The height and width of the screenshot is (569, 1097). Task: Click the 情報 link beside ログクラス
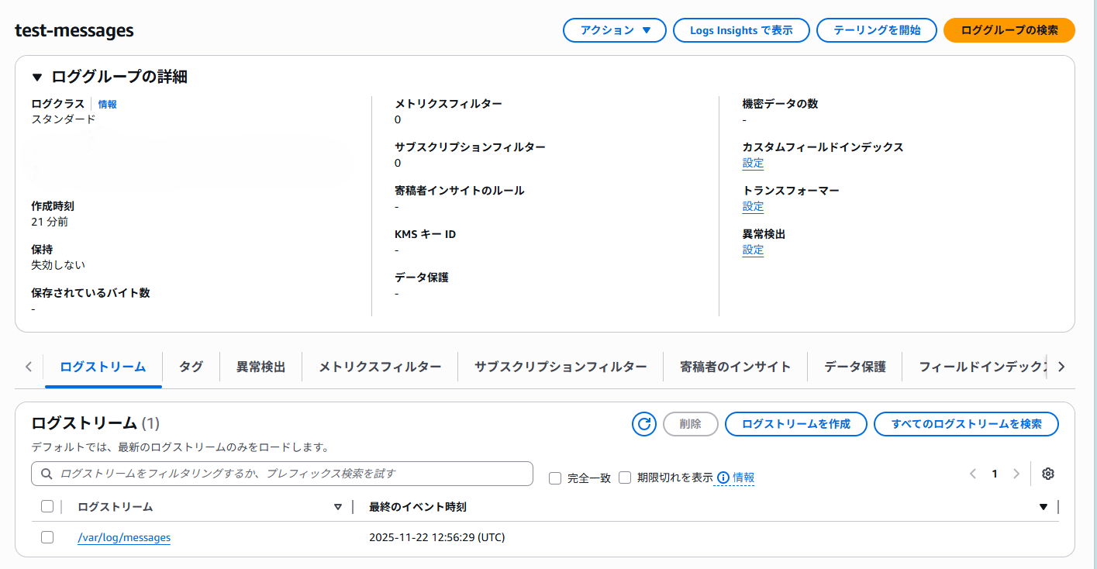[107, 103]
